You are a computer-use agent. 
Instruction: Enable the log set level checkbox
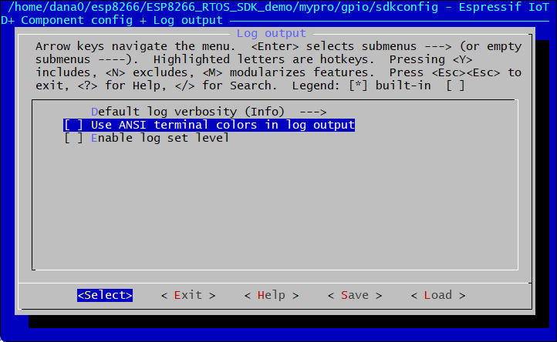(73, 138)
